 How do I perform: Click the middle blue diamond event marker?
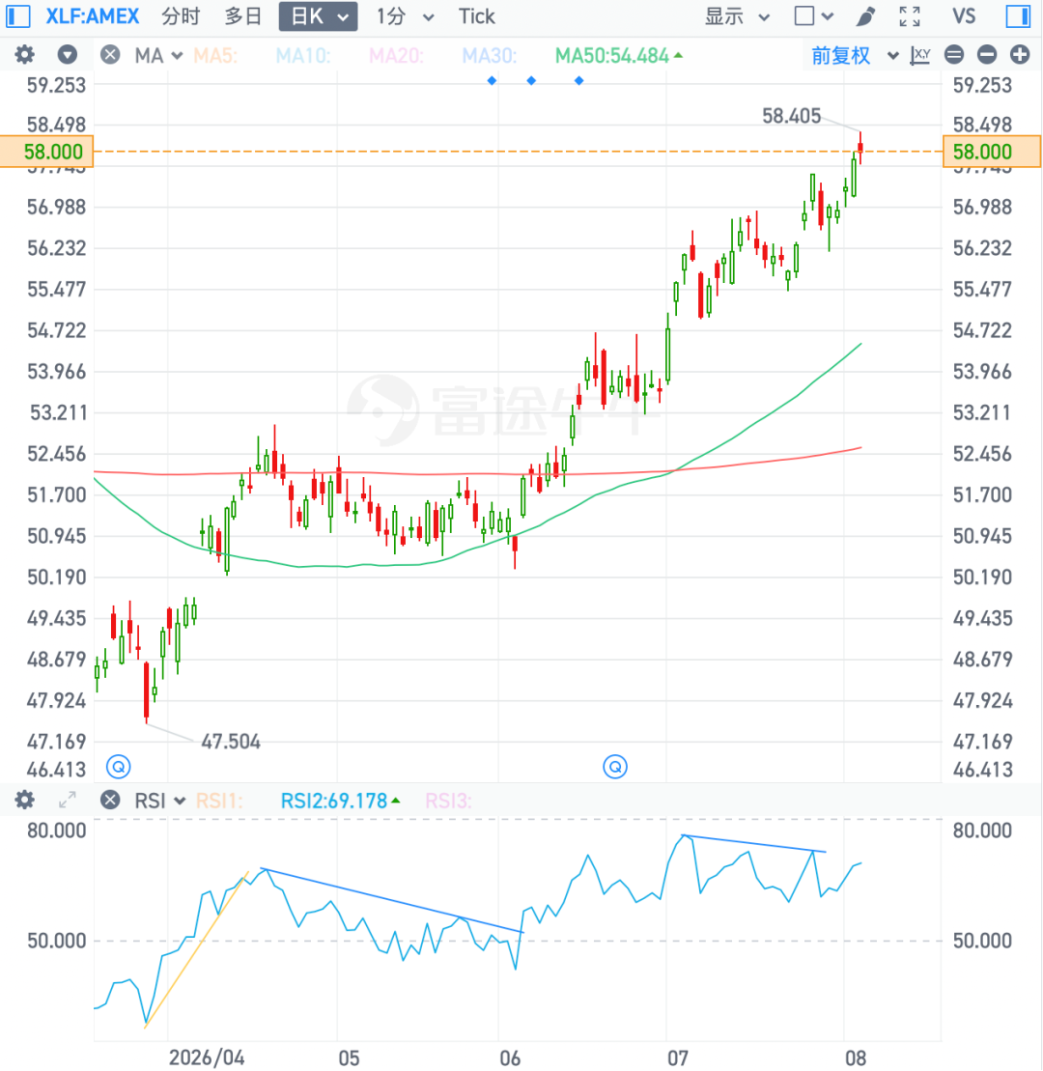531,80
